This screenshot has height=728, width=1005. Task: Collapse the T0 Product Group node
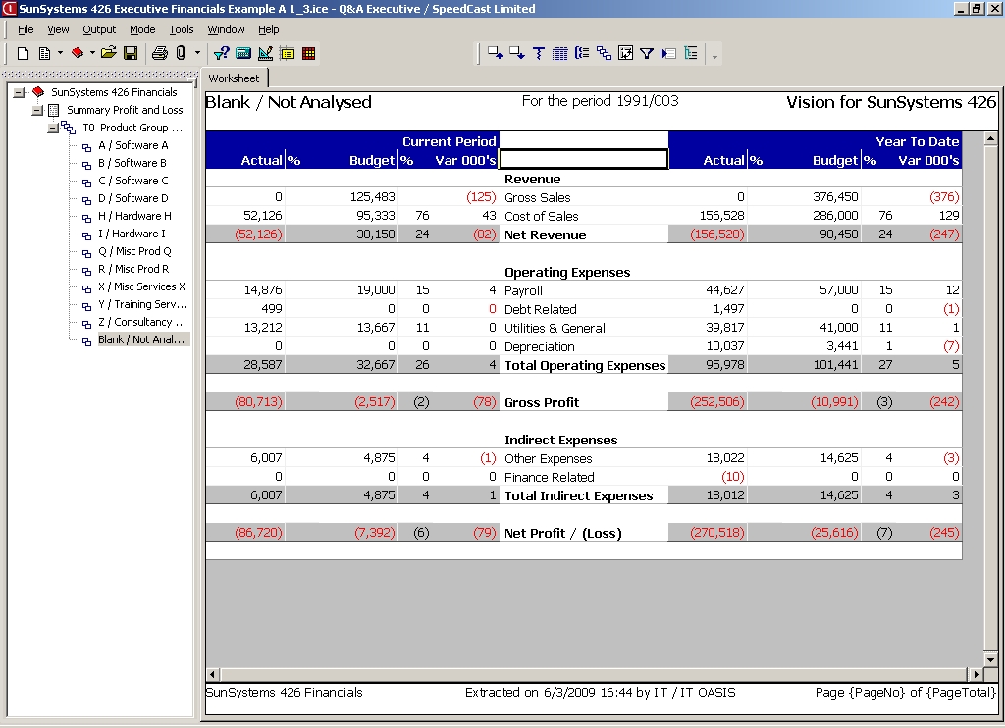[53, 129]
